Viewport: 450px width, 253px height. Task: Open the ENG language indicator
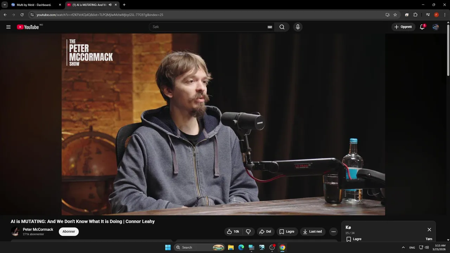click(x=412, y=247)
